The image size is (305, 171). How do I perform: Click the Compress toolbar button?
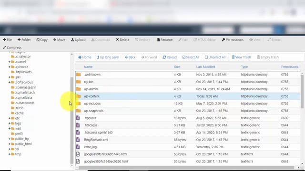tap(12, 47)
